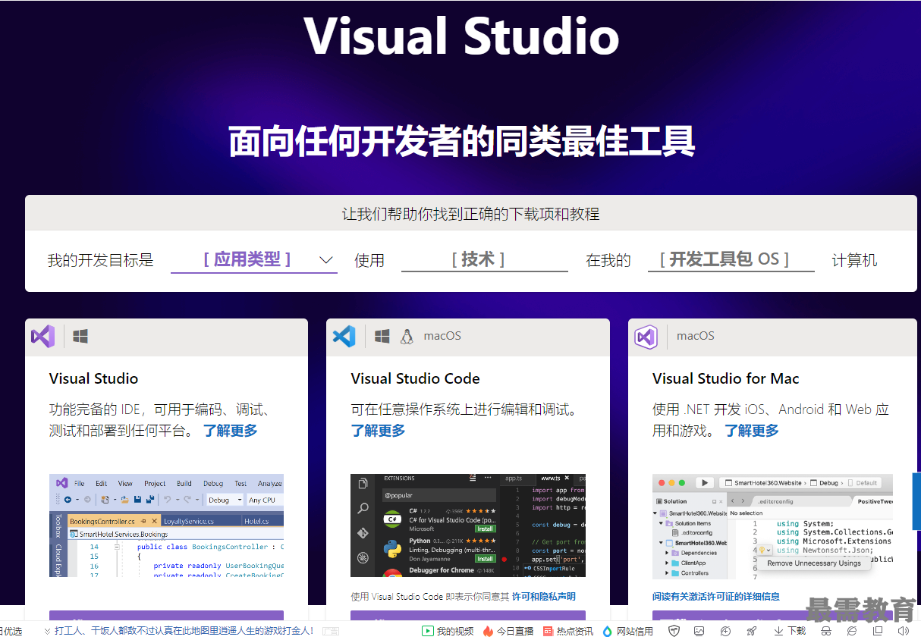Open the 技术 selection field
Screen dimensions: 921x640
click(484, 260)
